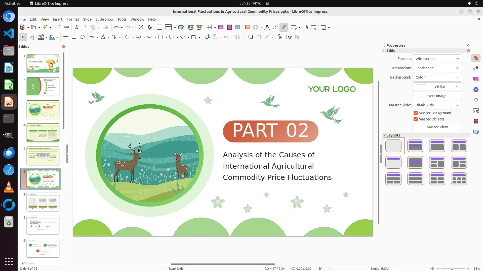Toggle the Highlighting color tool
This screenshot has width=483, height=271.
point(284,27)
